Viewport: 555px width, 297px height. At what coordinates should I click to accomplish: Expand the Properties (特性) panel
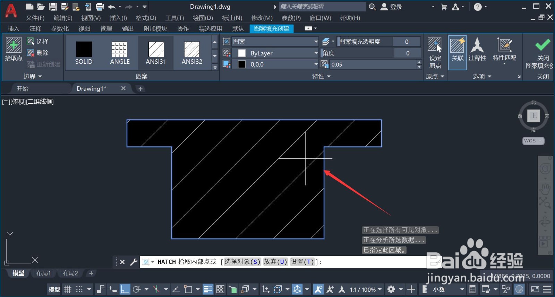pyautogui.click(x=321, y=76)
